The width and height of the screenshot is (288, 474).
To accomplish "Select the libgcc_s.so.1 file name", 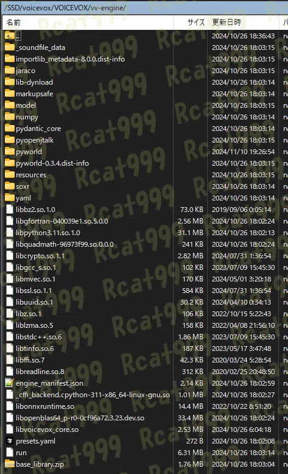I will point(36,267).
